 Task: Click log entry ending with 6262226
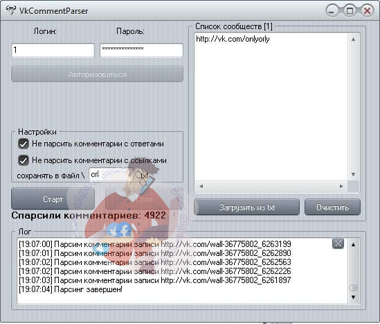pyautogui.click(x=155, y=271)
